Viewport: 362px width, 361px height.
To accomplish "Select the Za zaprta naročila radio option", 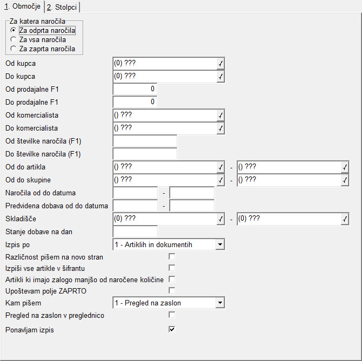I will click(14, 49).
